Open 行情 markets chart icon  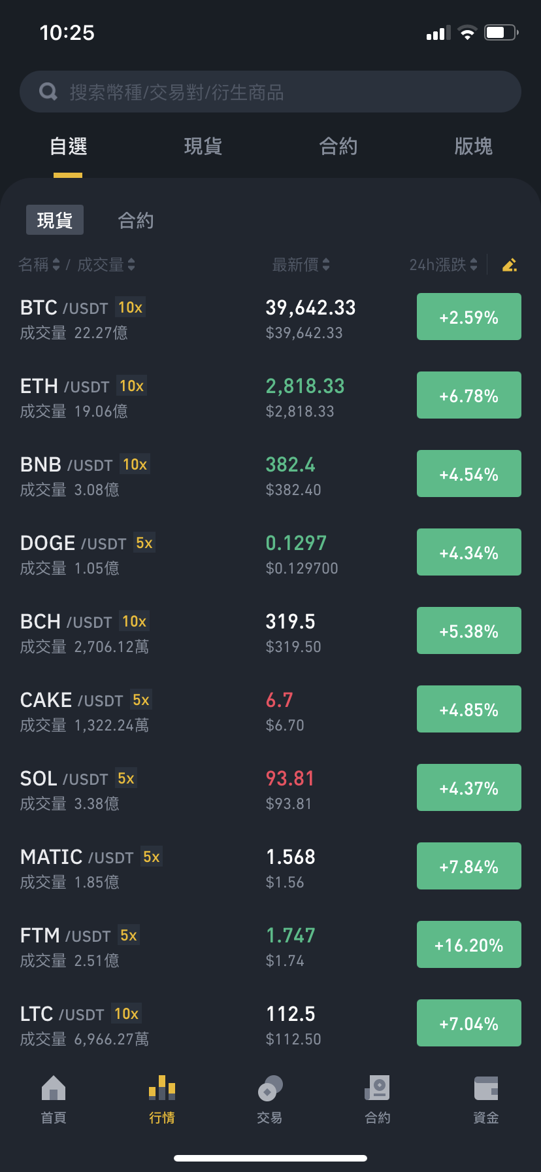coord(162,1088)
